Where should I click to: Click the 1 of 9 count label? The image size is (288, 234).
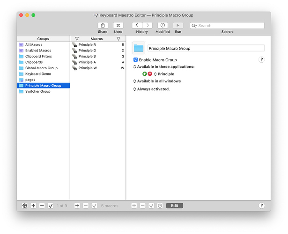(x=62, y=206)
